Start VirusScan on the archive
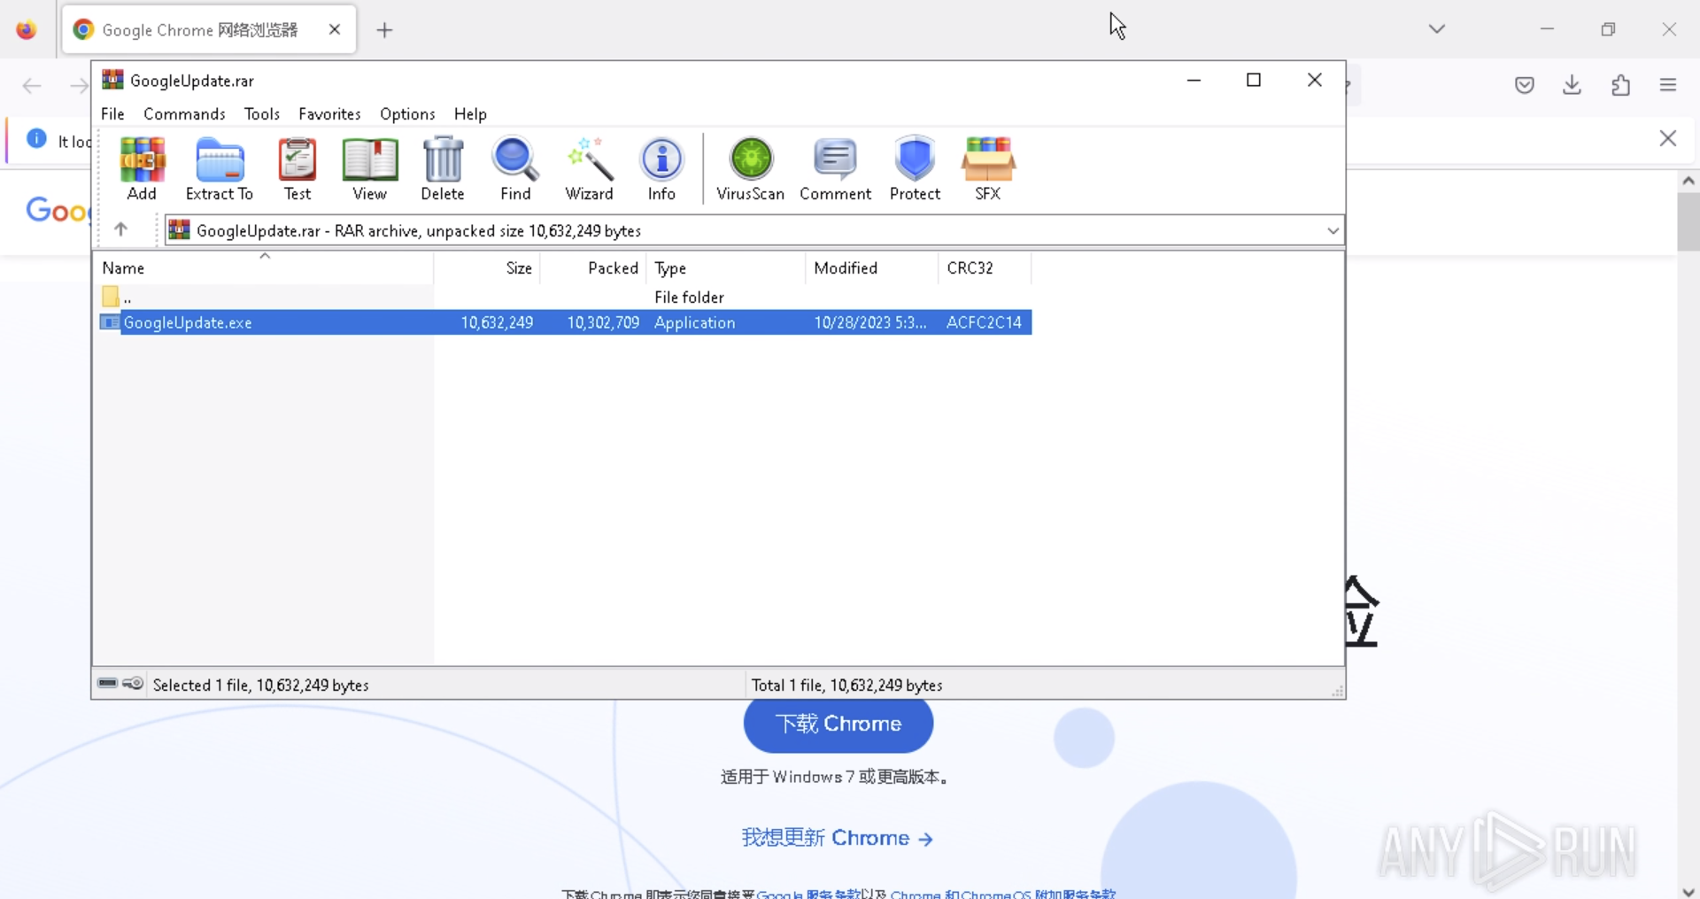Image resolution: width=1700 pixels, height=899 pixels. (x=750, y=168)
